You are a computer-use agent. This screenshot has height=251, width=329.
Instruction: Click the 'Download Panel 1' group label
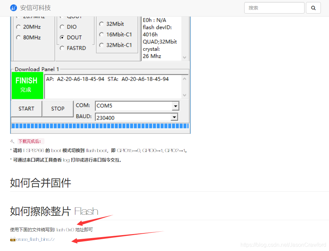[x=37, y=69]
